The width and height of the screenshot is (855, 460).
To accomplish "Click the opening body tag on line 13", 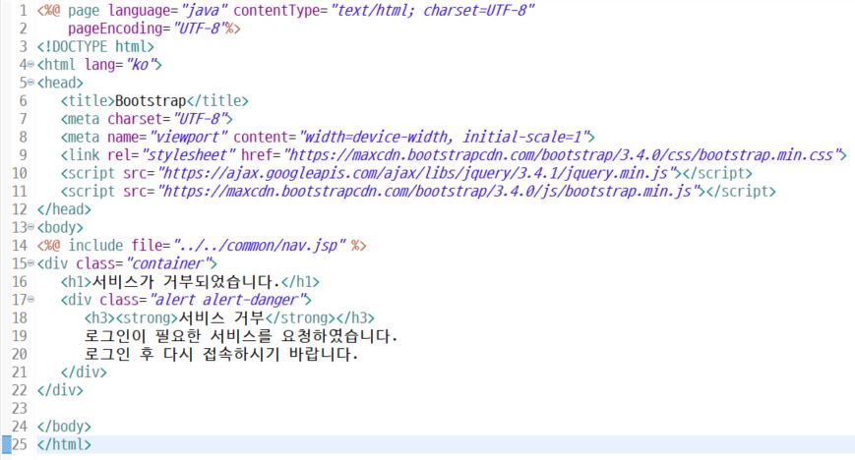I will (x=61, y=227).
